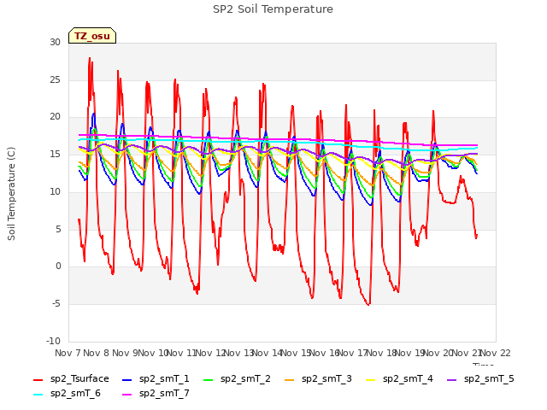Image resolution: width=547 pixels, height=410 pixels.
Task: Click the -10 y-axis tick label
Action: (53, 341)
